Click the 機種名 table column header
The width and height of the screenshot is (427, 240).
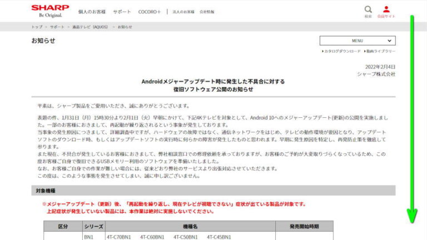(190, 226)
